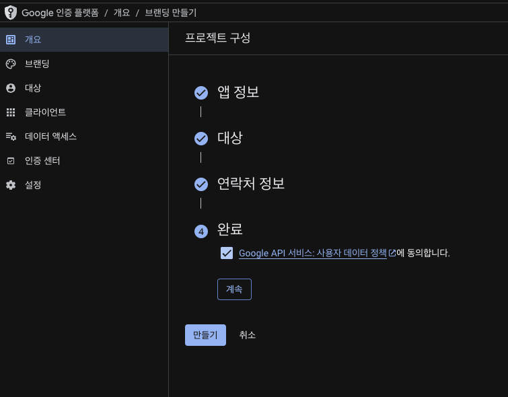Click the Google Auth Platform shield icon
Screen dimensions: 508x397
pyautogui.click(x=11, y=13)
